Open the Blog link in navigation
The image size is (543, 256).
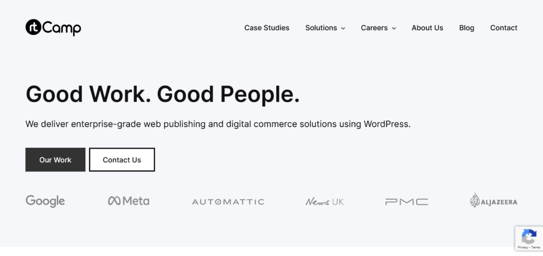point(467,28)
